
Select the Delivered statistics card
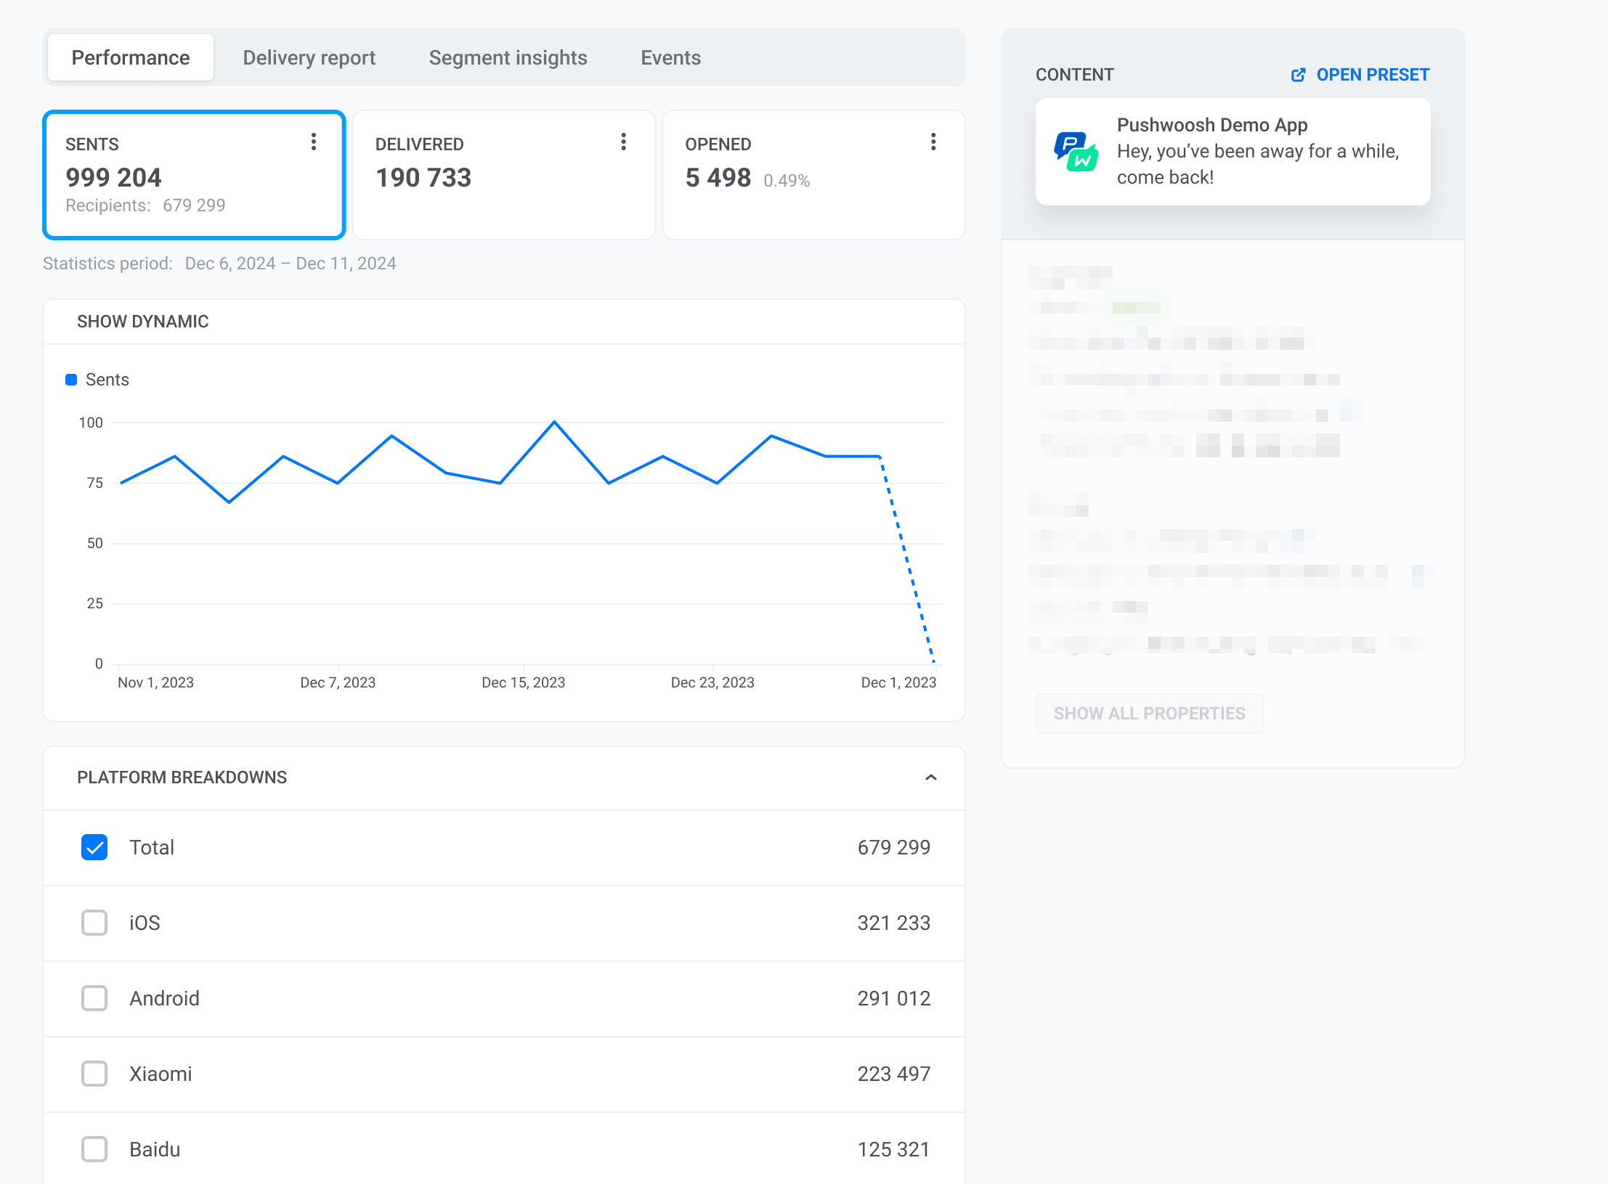click(504, 175)
